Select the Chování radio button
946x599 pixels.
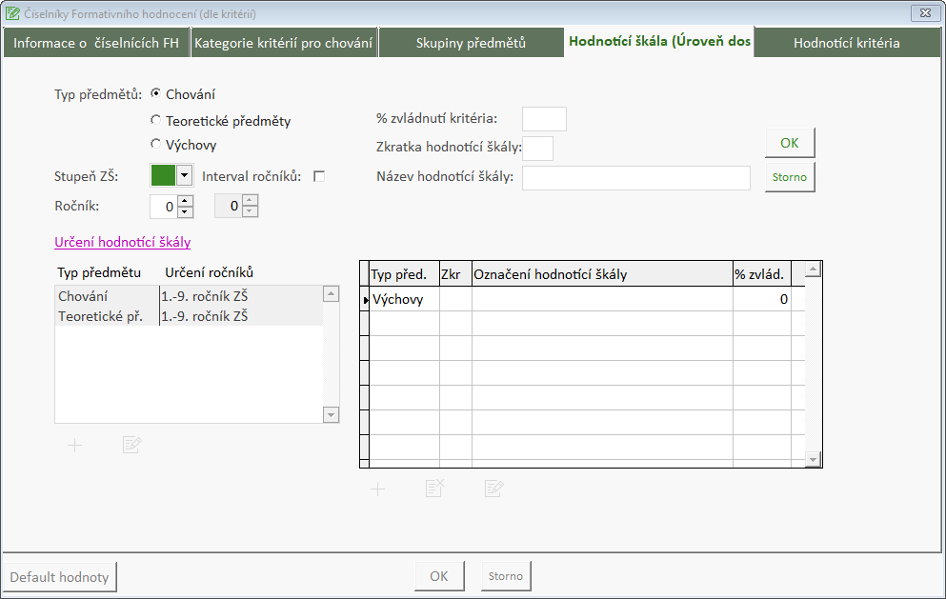155,93
